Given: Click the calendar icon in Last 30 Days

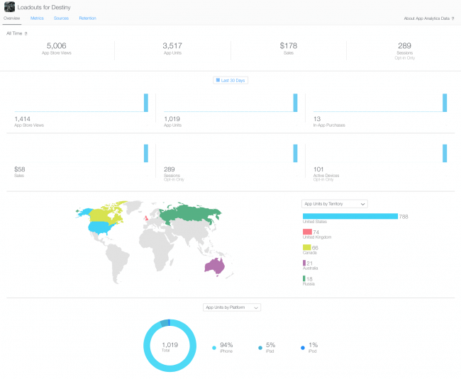Looking at the screenshot, I should [x=218, y=80].
